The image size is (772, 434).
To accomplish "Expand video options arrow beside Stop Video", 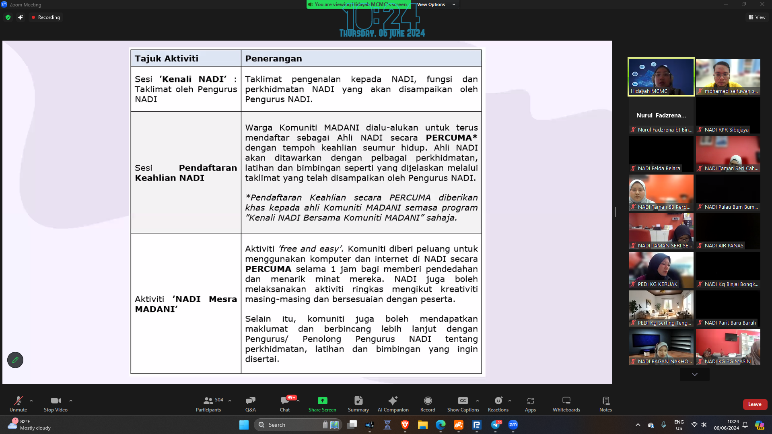I will [71, 401].
